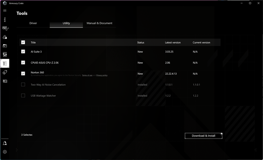Screen dimensions: 263x160
Task: Click the USB Wattage Watcher checkbox
Action: click(x=23, y=95)
